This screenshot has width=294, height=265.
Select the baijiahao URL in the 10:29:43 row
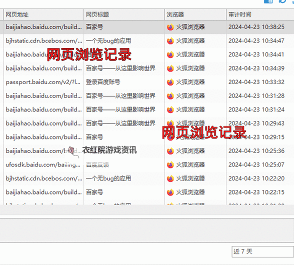point(43,123)
